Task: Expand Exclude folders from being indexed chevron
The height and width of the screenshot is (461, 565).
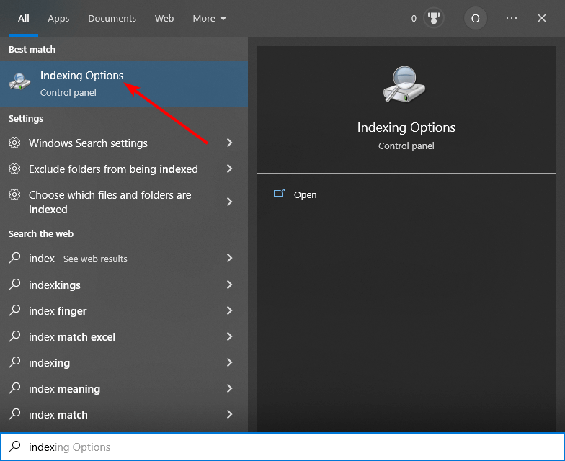Action: pyautogui.click(x=229, y=169)
